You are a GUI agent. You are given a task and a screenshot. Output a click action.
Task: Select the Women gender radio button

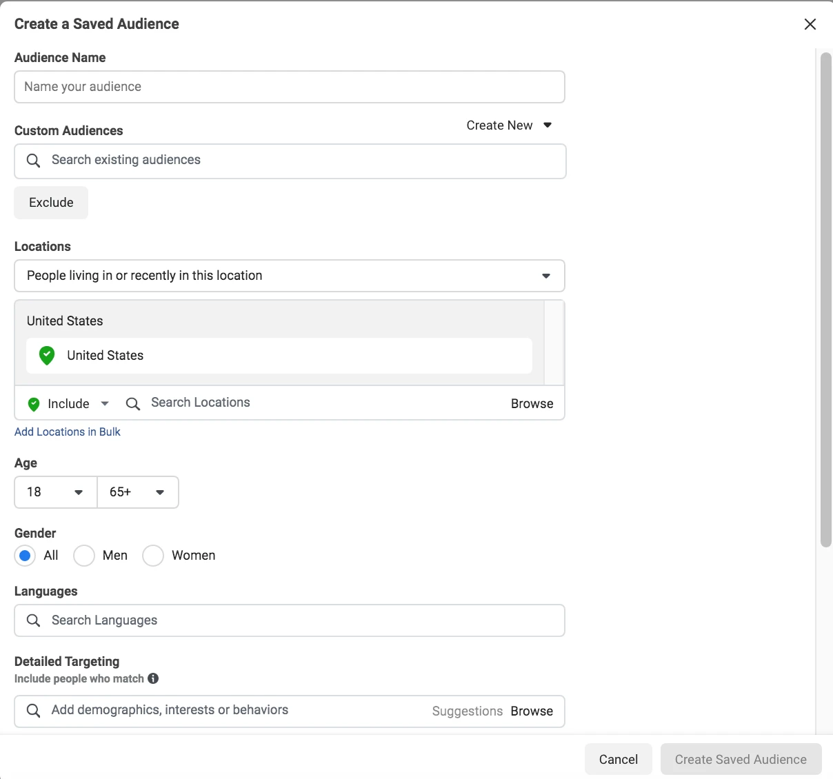click(153, 556)
